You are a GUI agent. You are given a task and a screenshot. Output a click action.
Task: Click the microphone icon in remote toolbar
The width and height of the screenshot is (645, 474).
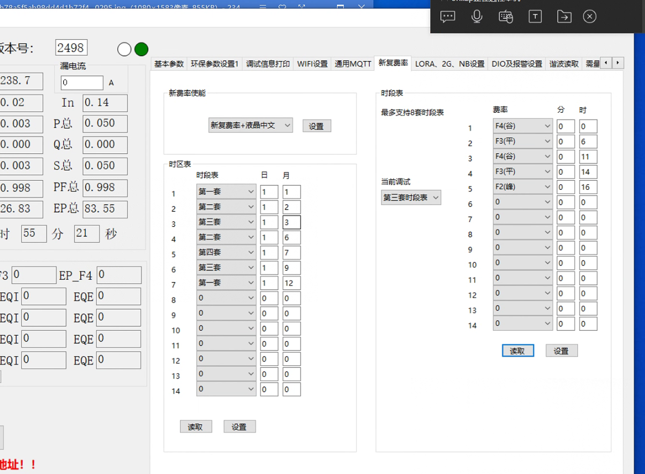pos(476,17)
